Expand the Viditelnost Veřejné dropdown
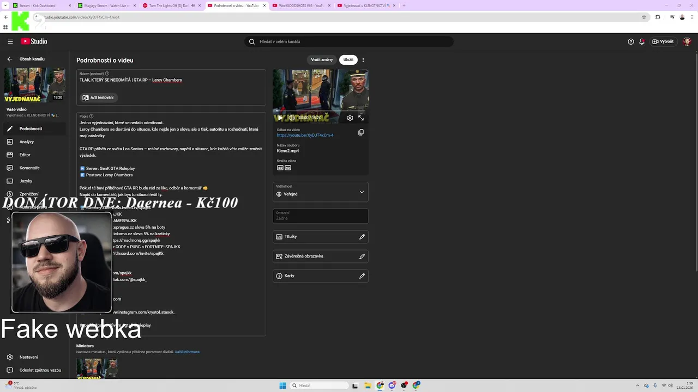The width and height of the screenshot is (698, 392). [321, 192]
